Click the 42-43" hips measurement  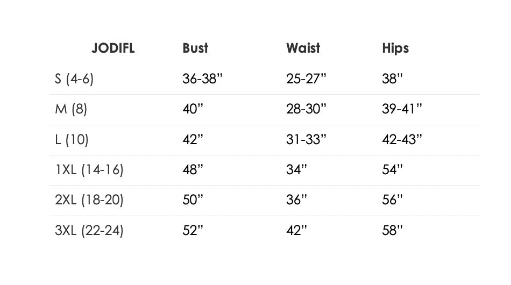coord(402,139)
